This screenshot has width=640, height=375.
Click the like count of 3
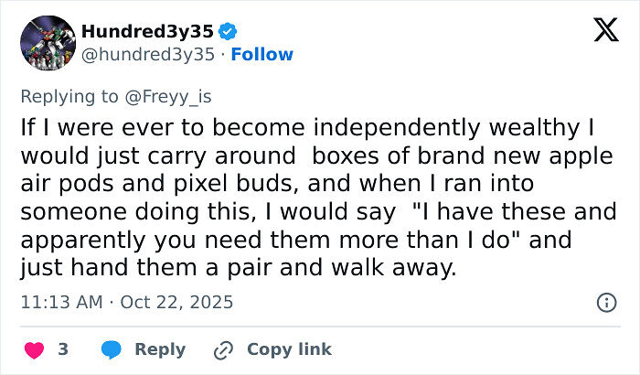(x=62, y=349)
